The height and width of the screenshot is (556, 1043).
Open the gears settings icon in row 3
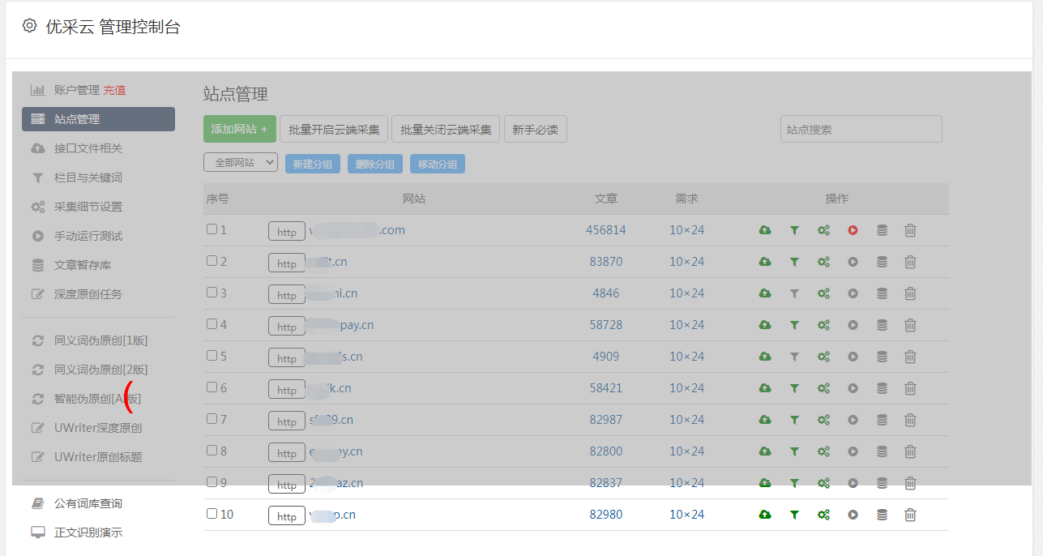tap(823, 293)
